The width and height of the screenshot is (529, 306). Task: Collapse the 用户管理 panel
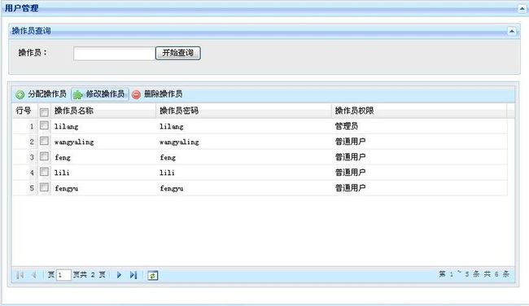point(522,8)
